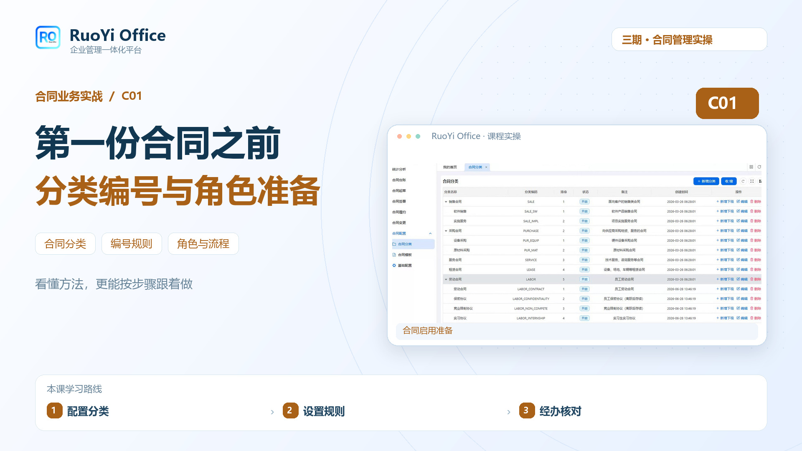Click the 角色与流程 tag

[203, 243]
